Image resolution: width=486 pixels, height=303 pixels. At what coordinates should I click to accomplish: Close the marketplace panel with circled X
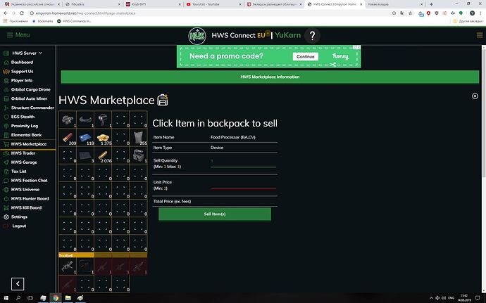[475, 96]
